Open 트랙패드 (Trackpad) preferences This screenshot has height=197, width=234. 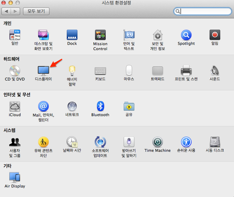click(158, 71)
